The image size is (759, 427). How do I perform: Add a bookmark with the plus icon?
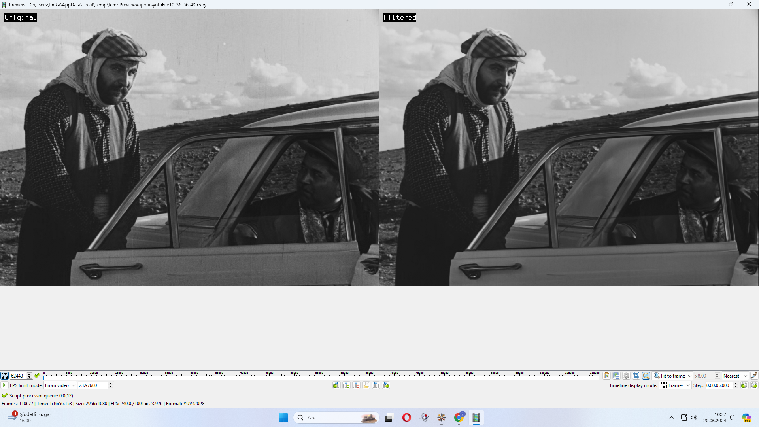pos(346,385)
